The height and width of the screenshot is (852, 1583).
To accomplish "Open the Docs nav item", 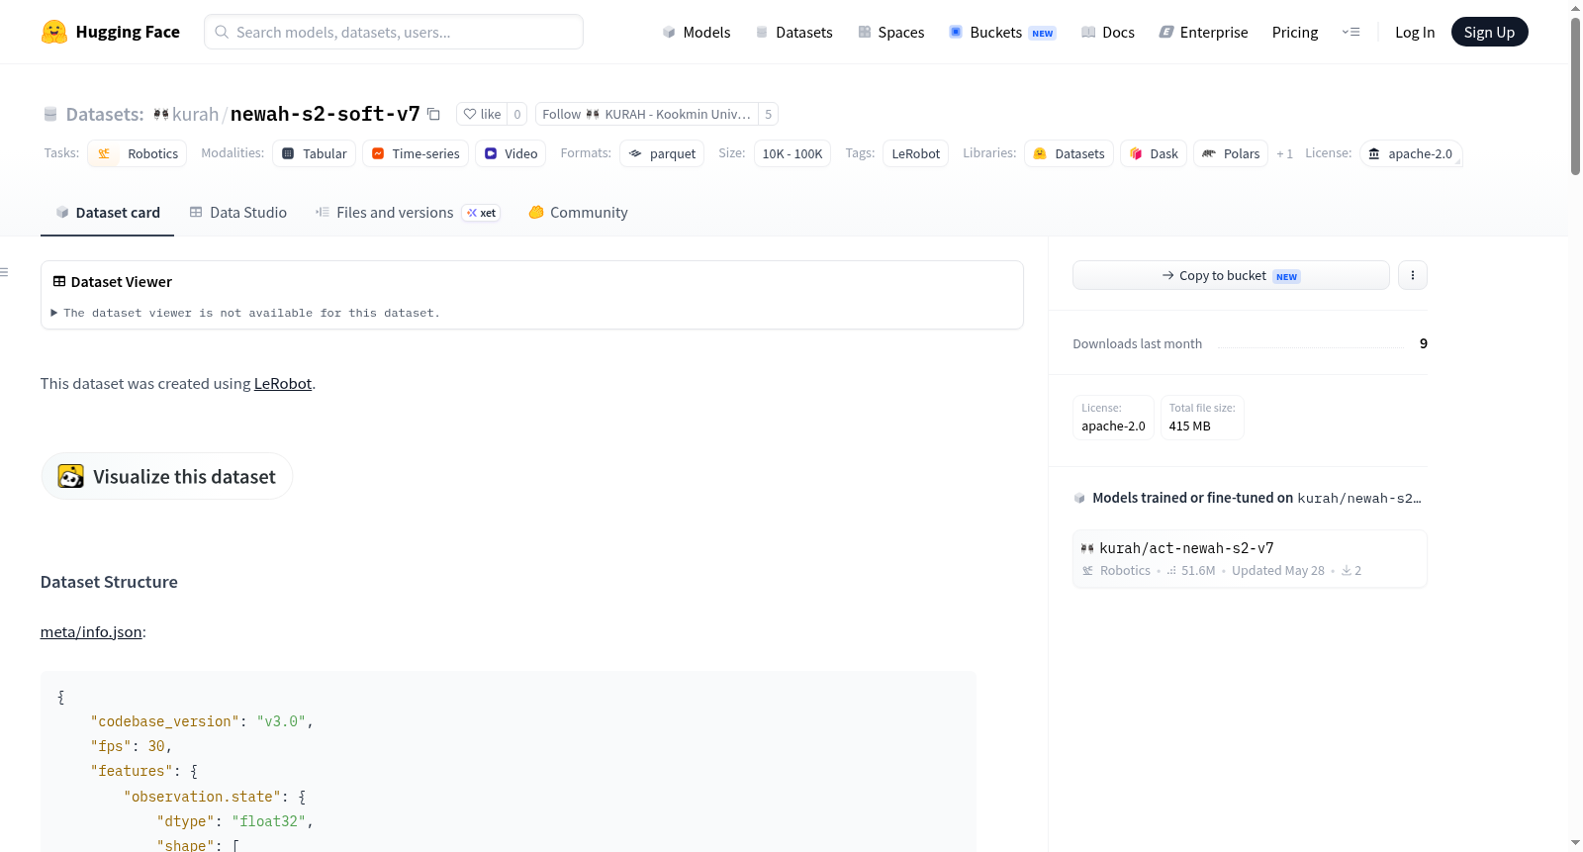I will pos(1107,32).
